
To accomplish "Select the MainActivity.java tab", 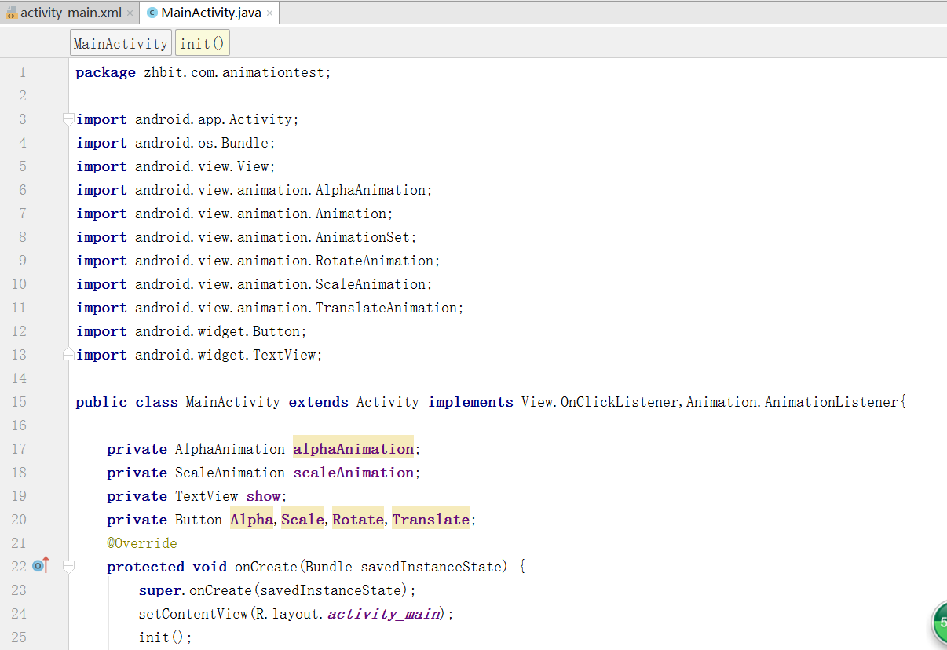I will click(x=210, y=13).
